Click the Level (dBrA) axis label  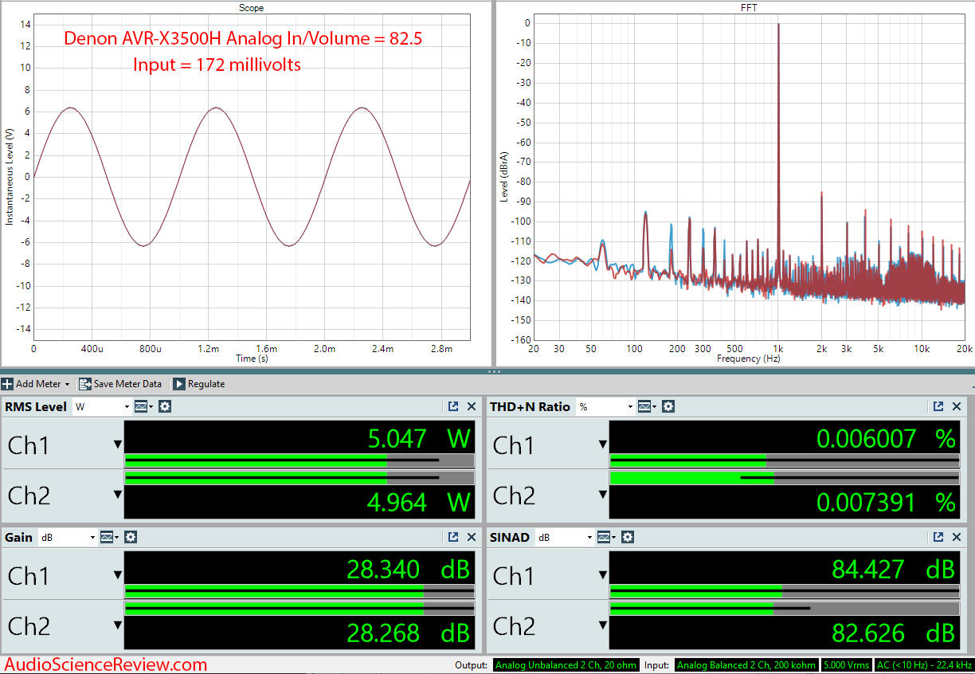505,177
